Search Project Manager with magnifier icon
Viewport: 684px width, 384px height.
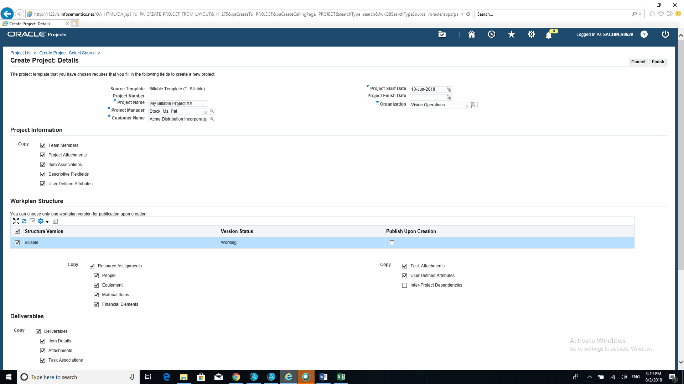tap(212, 111)
